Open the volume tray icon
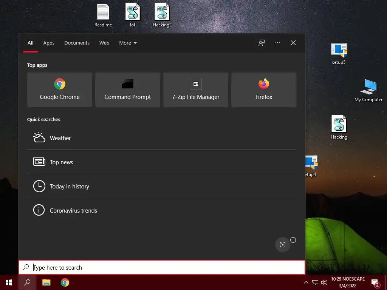The width and height of the screenshot is (387, 290). 324,282
